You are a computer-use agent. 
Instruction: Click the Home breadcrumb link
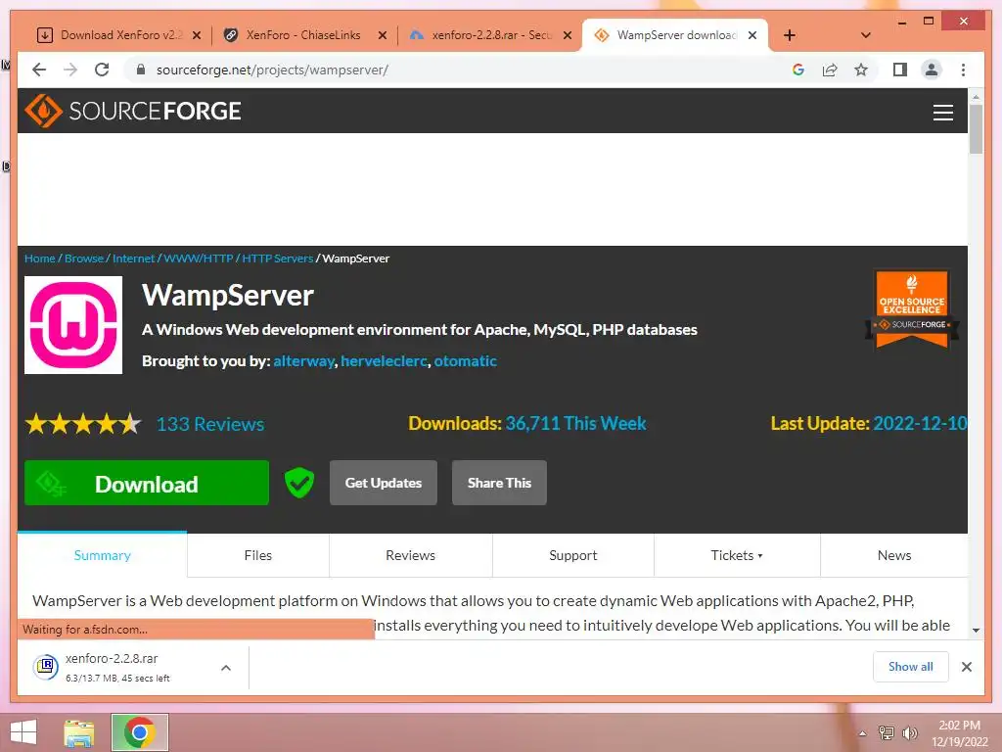click(x=39, y=258)
